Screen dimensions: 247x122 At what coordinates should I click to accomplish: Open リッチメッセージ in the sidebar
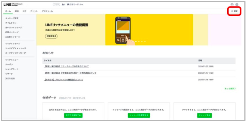pyautogui.click(x=13, y=43)
